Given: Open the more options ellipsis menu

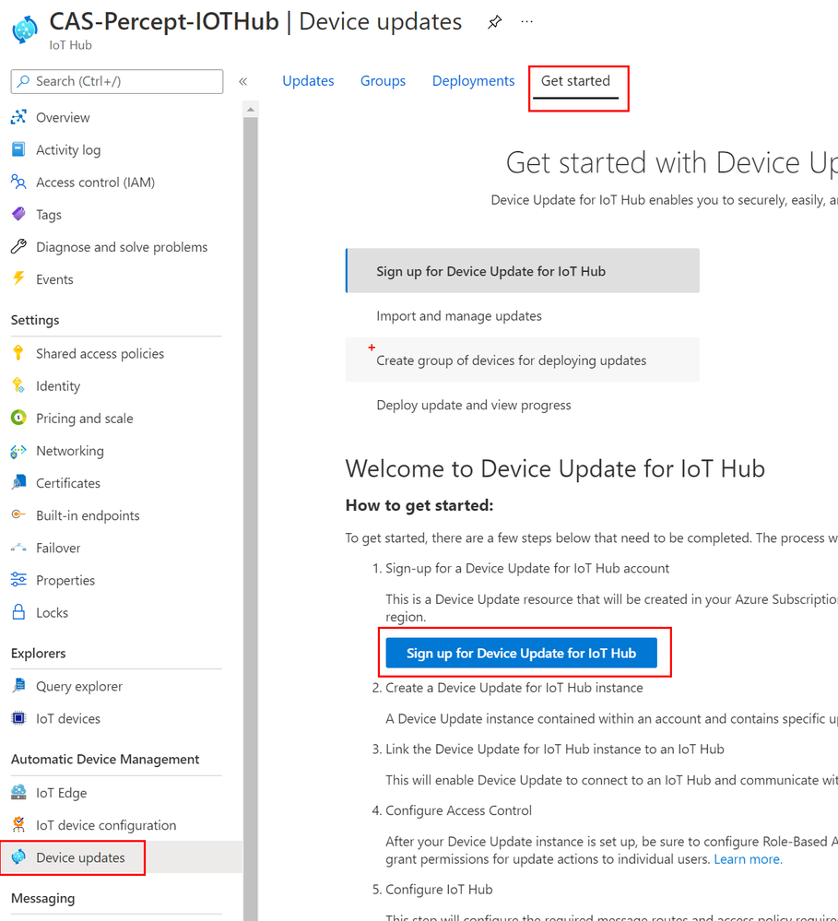Looking at the screenshot, I should [x=526, y=22].
